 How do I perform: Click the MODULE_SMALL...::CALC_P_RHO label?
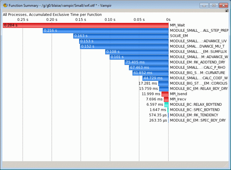(x=198, y=68)
